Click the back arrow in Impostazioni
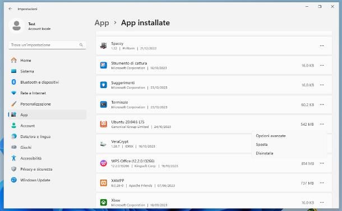The image size is (342, 211). (x=10, y=9)
